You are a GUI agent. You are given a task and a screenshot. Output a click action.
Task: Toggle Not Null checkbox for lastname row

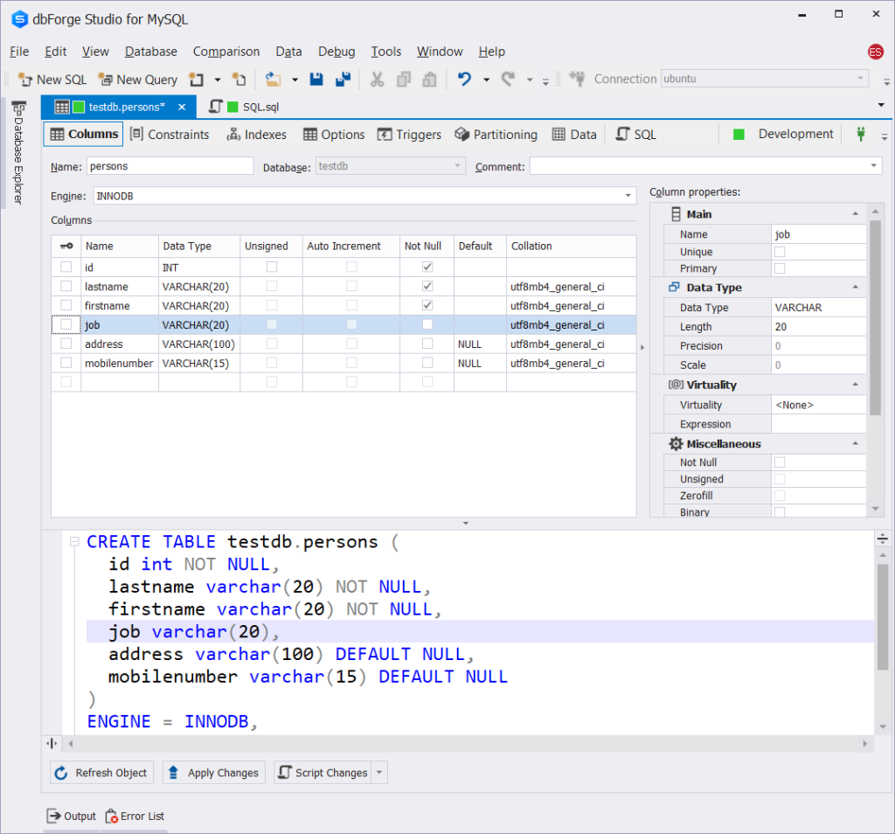pos(427,286)
